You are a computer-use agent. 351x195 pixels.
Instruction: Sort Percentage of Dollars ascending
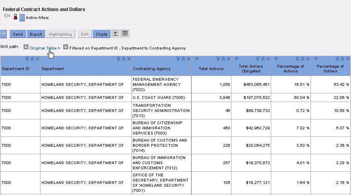pyautogui.click(x=343, y=59)
